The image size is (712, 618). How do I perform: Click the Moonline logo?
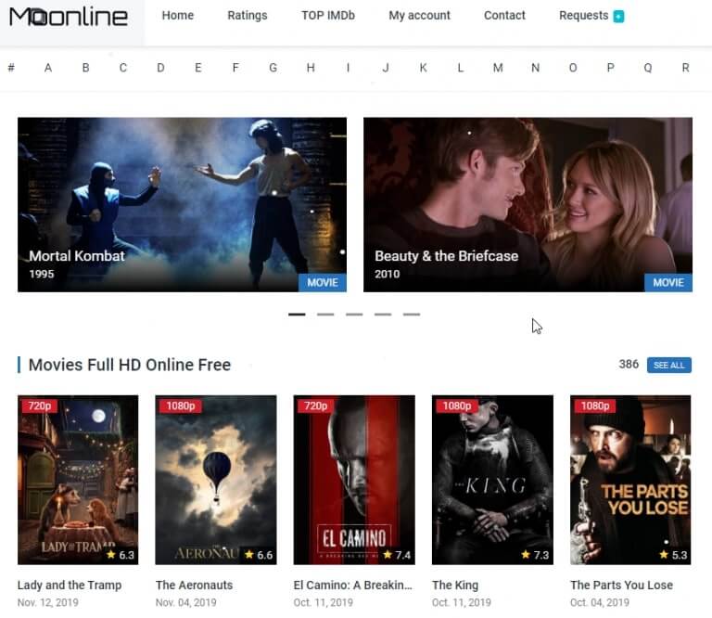(69, 17)
